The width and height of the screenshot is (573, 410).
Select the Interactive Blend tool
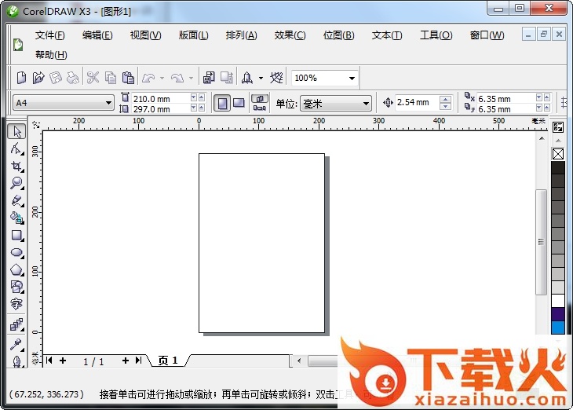(x=16, y=324)
